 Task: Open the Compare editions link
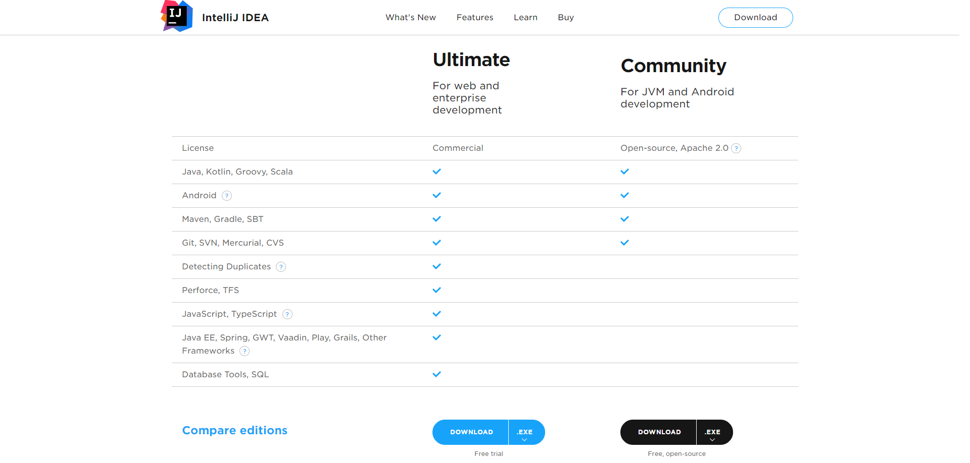point(234,430)
